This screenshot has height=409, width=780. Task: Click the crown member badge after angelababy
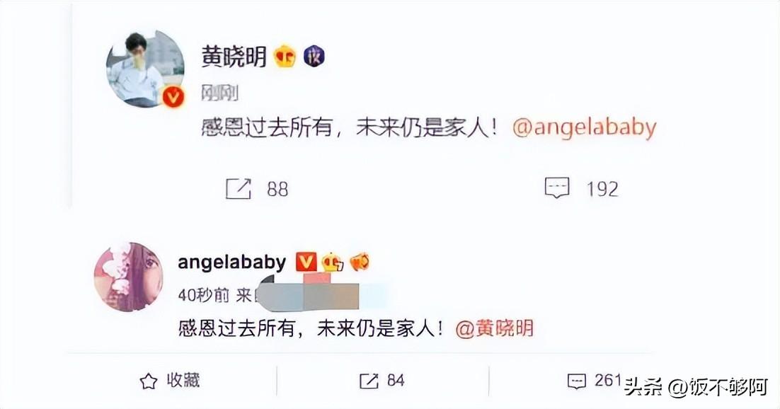pos(333,262)
